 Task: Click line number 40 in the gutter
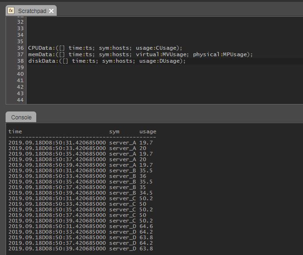[20, 74]
